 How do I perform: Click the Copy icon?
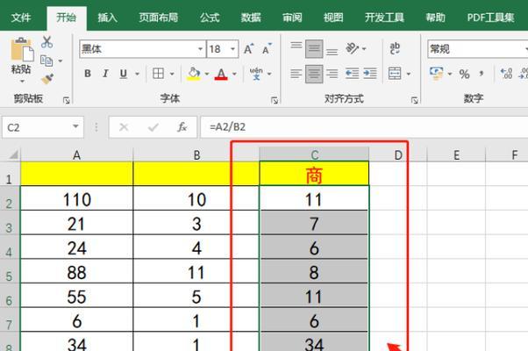point(46,61)
